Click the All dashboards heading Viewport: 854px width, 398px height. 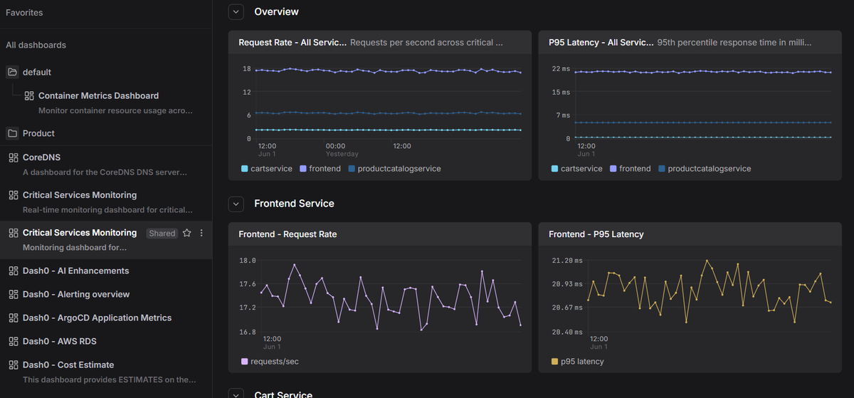tap(36, 45)
